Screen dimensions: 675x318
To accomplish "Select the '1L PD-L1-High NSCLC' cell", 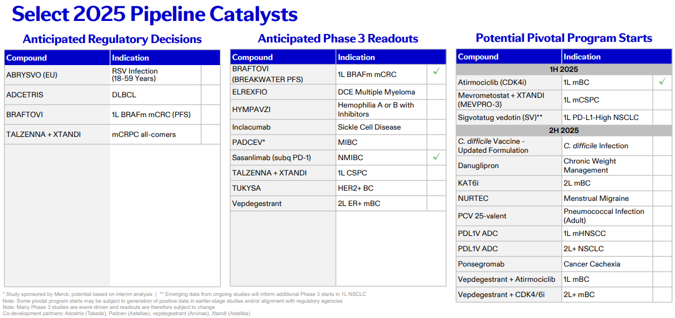I will pos(607,117).
